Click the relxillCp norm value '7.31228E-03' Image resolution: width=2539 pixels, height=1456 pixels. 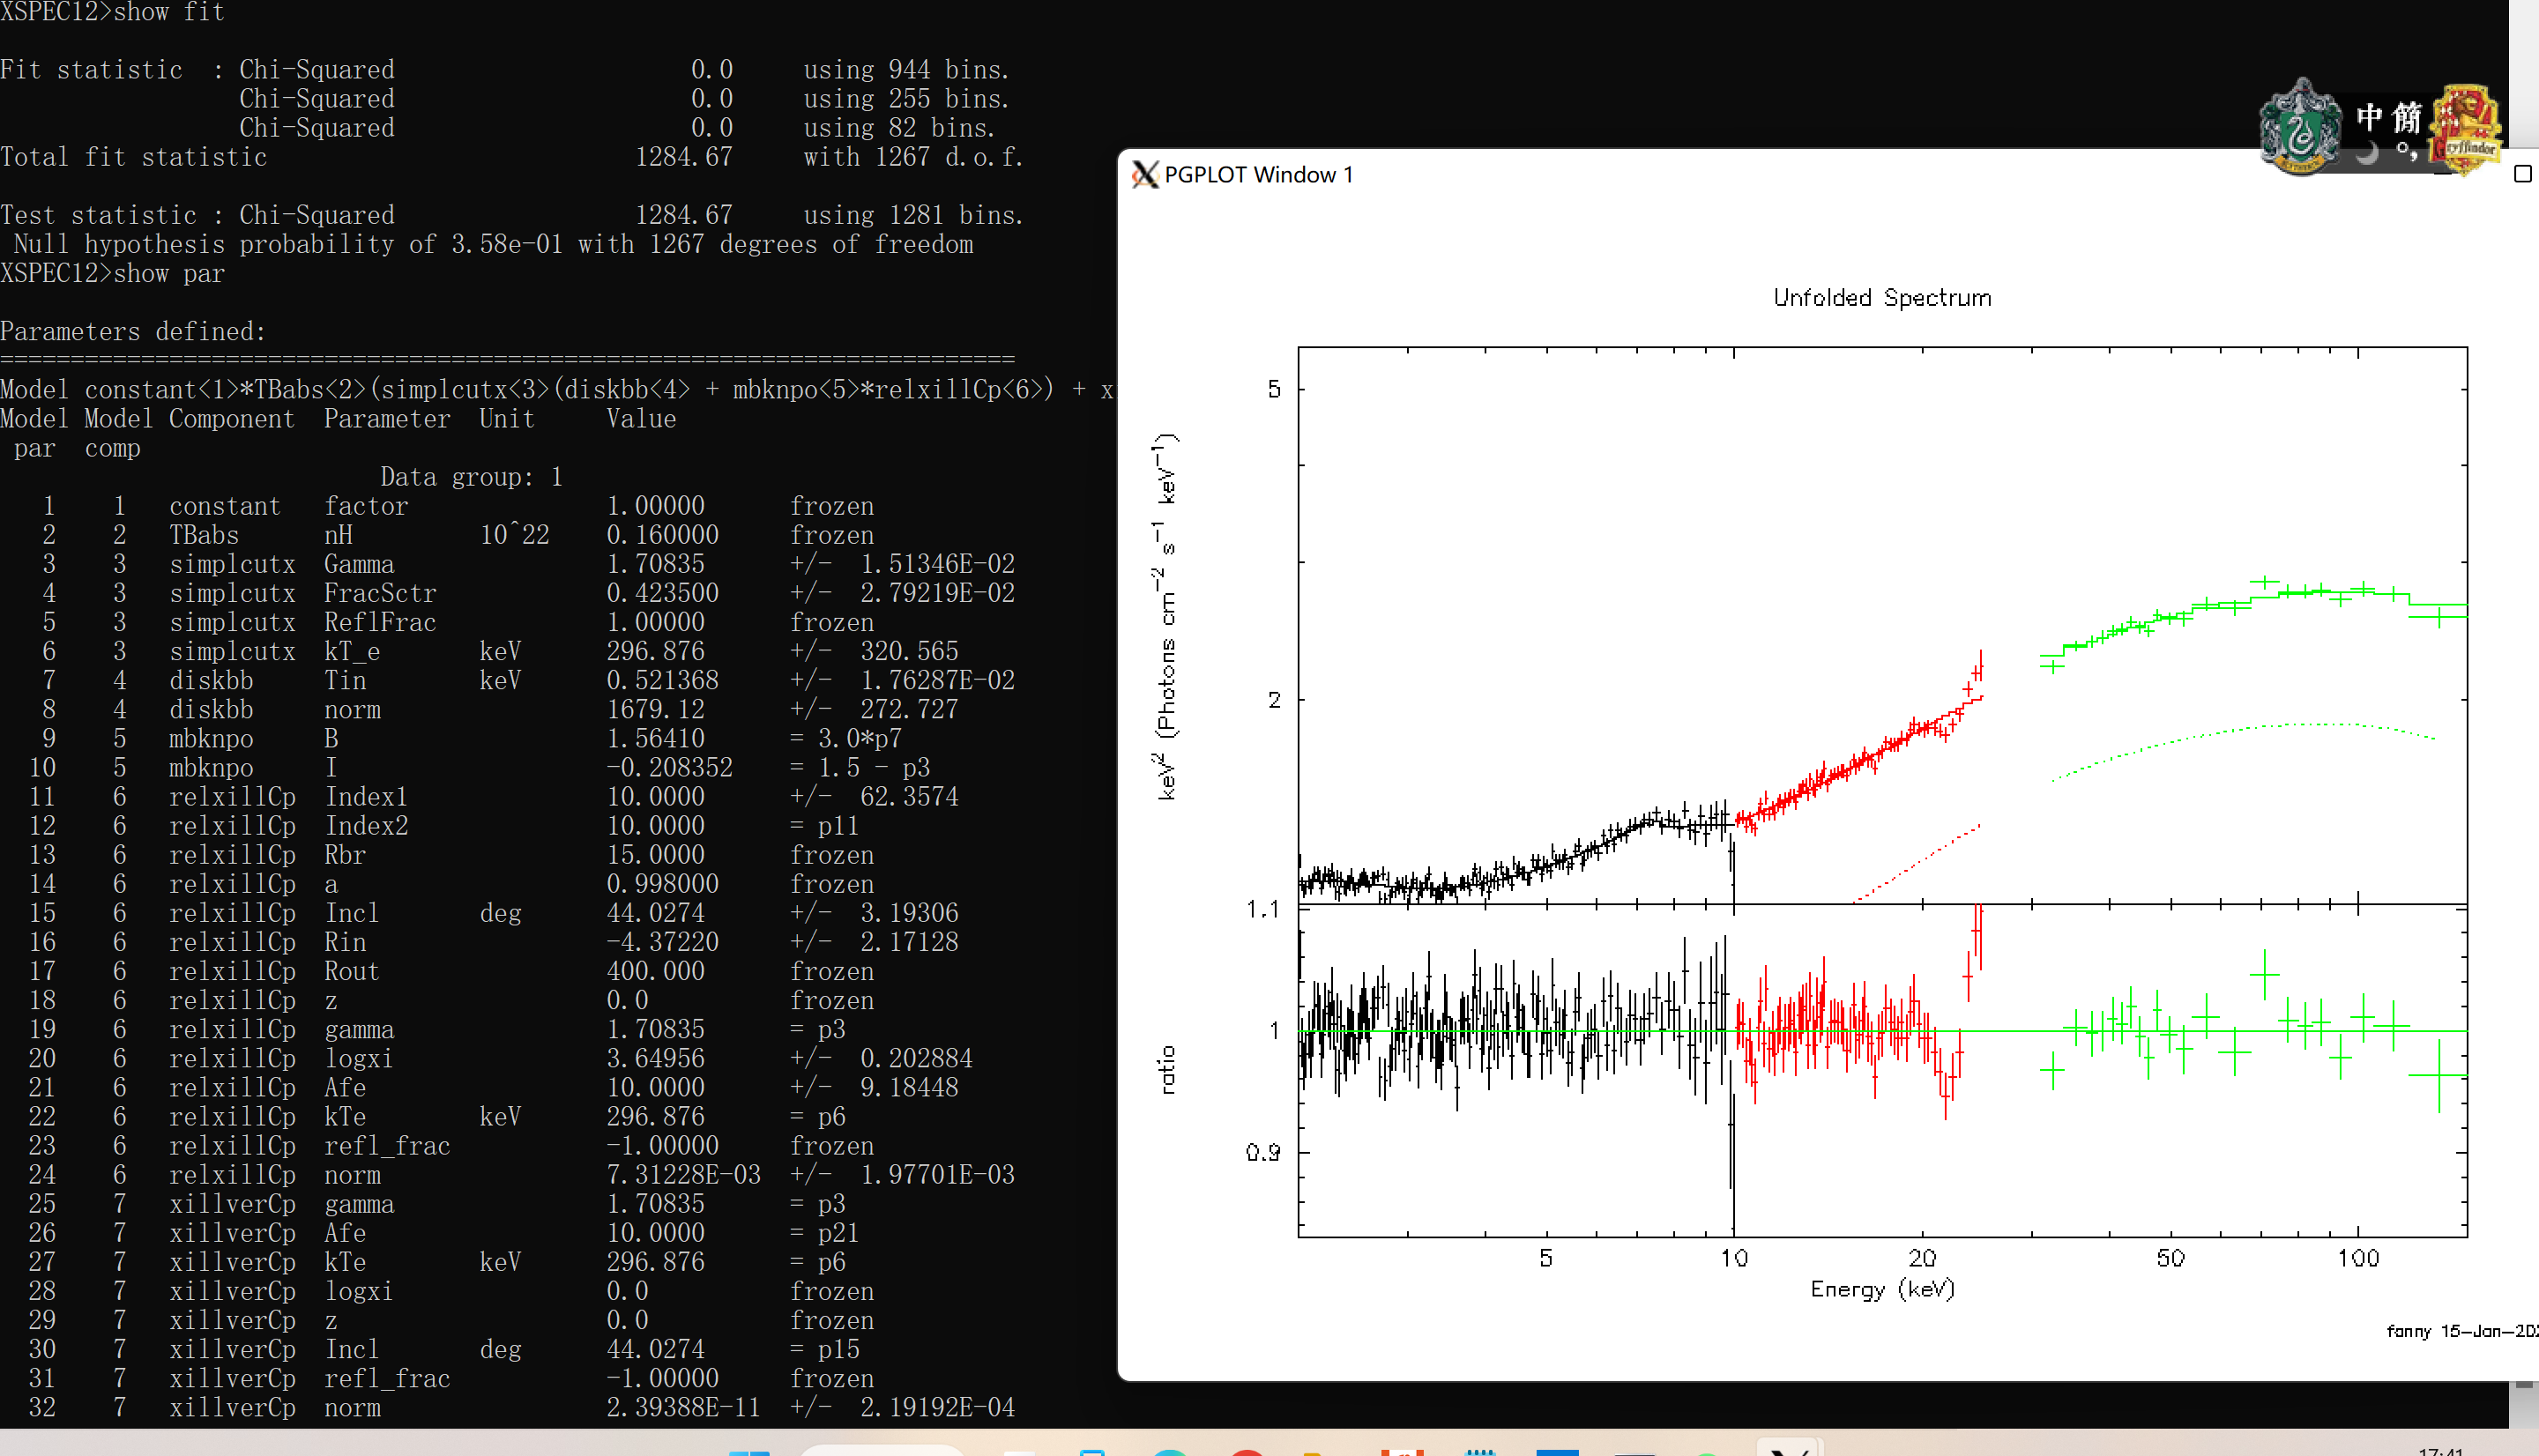[683, 1174]
